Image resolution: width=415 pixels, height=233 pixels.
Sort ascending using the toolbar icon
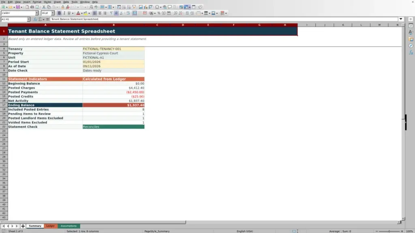coord(124,7)
